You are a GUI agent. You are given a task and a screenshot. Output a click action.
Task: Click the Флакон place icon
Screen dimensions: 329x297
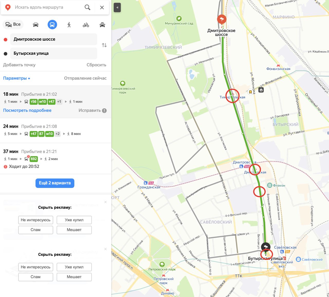269,185
